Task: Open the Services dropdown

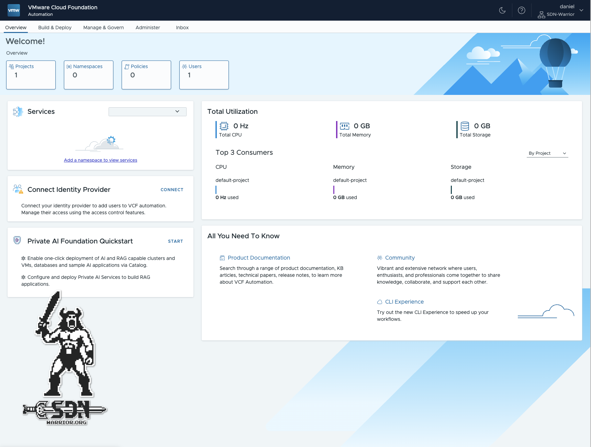Action: pos(147,111)
